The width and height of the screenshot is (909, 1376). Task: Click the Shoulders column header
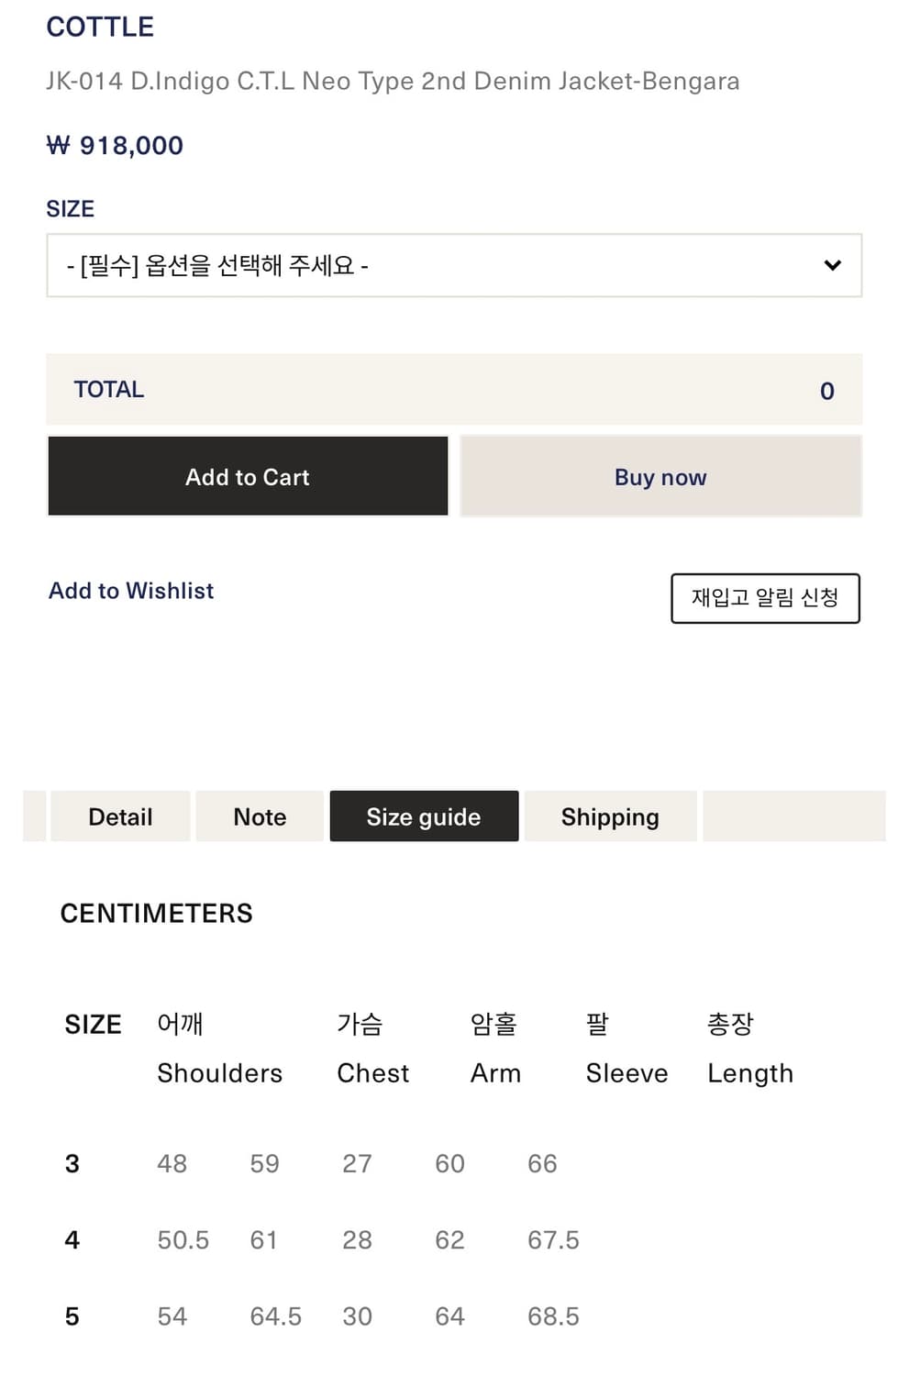pos(219,1073)
